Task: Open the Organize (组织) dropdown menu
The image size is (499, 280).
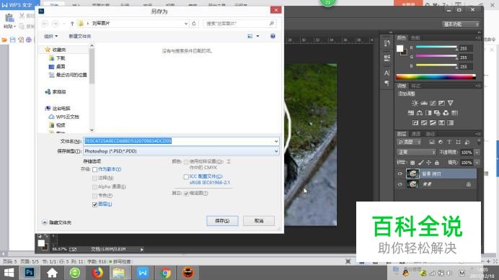Action: pyautogui.click(x=50, y=36)
